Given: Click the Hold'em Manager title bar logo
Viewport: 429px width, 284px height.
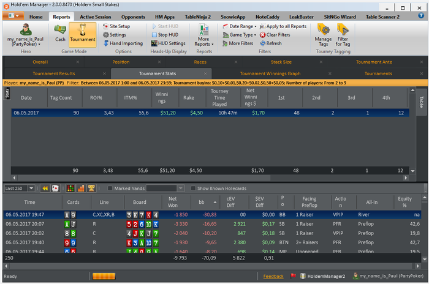Looking at the screenshot, I should (x=6, y=6).
